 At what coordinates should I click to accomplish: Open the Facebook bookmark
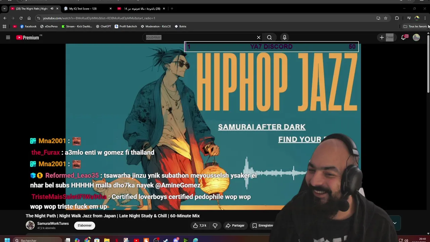point(28,26)
